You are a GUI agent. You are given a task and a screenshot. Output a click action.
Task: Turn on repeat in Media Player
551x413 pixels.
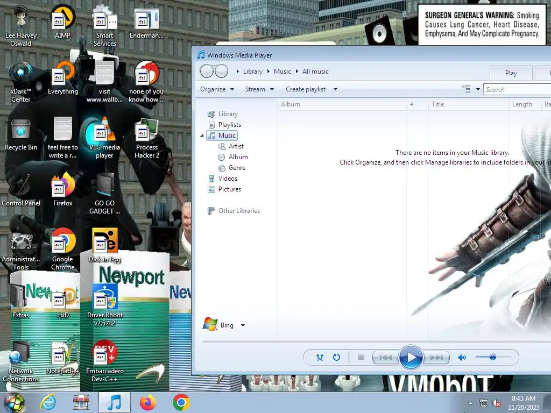[336, 358]
